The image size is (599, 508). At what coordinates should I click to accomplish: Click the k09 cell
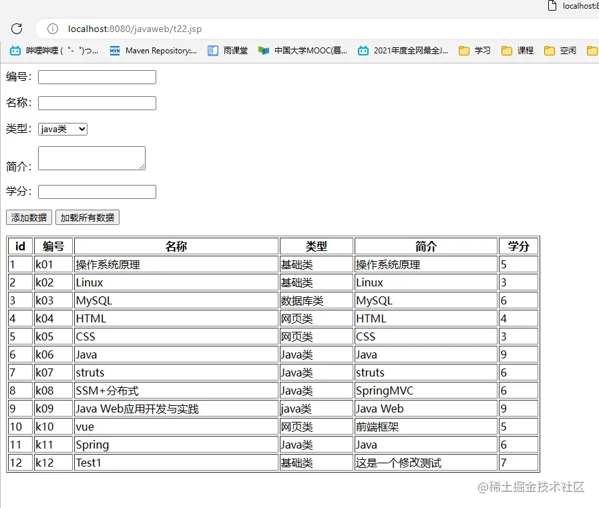click(x=53, y=409)
